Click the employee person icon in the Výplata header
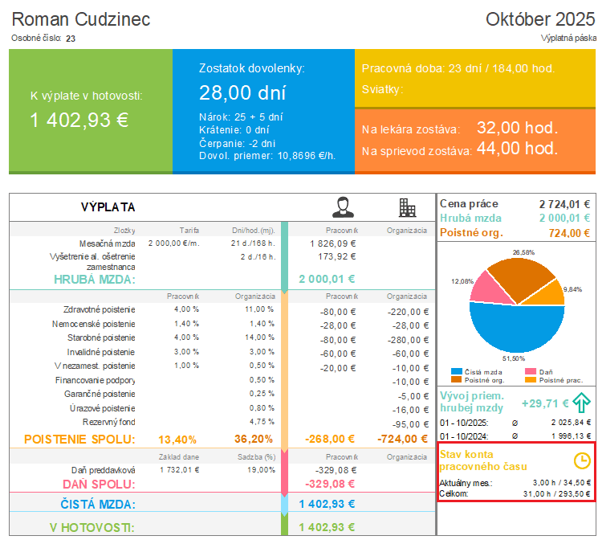 coord(345,207)
